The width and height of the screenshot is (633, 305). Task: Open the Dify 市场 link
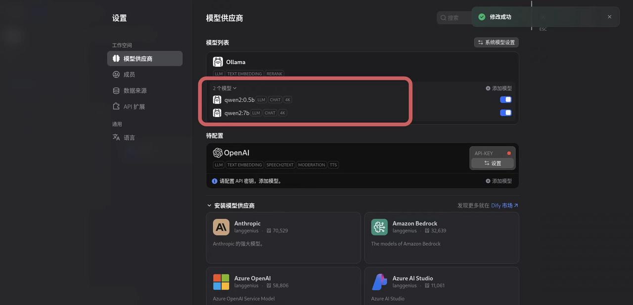point(502,205)
